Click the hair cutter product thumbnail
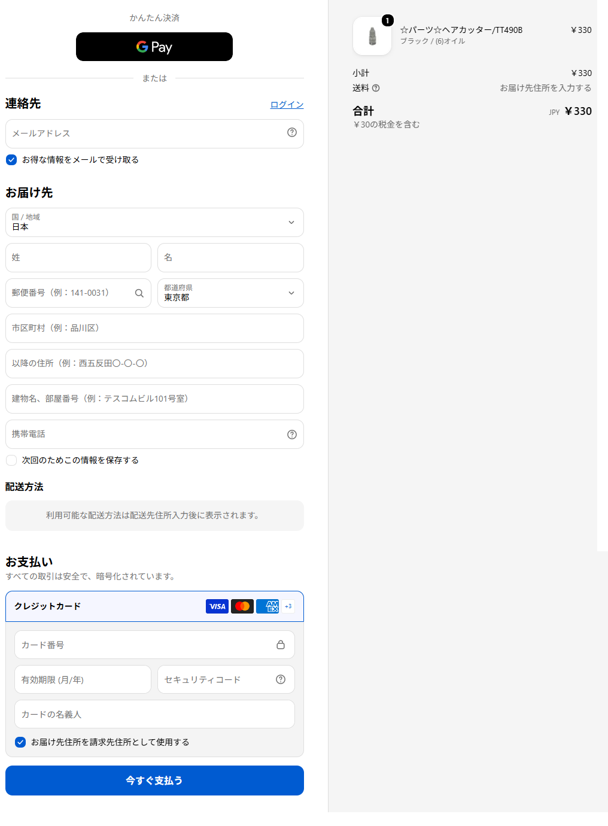 372,36
